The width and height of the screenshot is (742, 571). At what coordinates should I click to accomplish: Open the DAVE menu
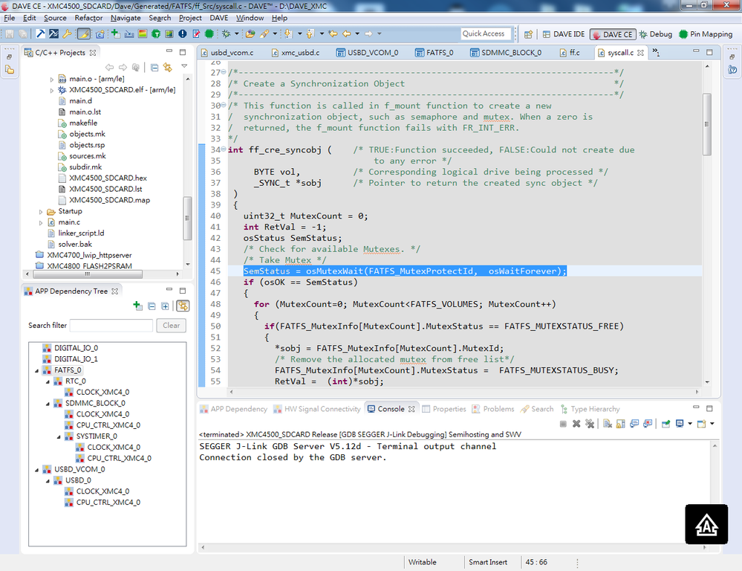click(x=218, y=18)
